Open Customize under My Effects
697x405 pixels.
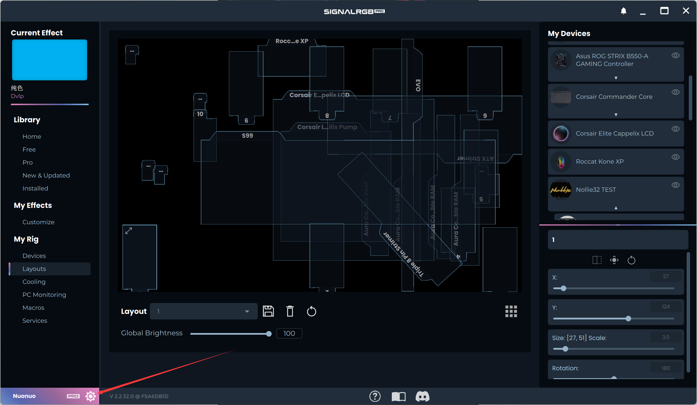(x=38, y=222)
